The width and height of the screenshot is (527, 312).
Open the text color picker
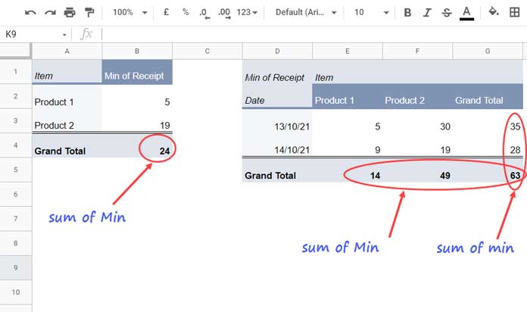click(x=466, y=13)
